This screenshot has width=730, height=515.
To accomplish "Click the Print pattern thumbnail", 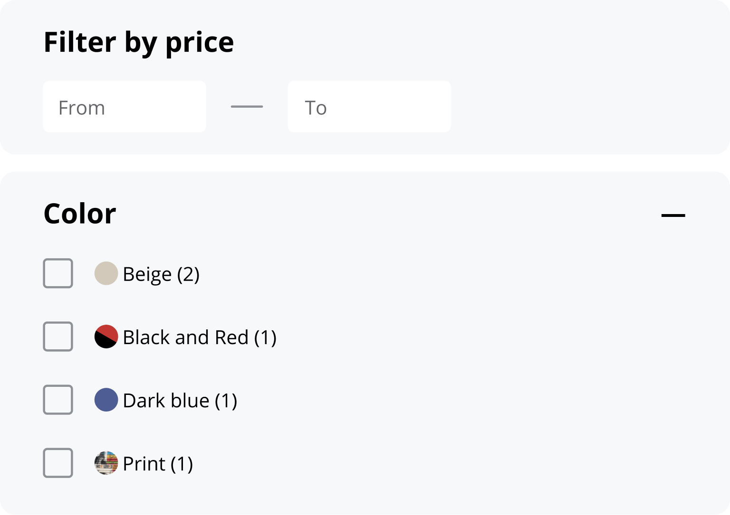I will pos(106,463).
